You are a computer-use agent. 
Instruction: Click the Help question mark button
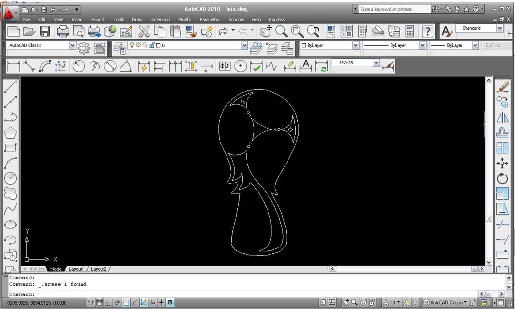tap(427, 32)
